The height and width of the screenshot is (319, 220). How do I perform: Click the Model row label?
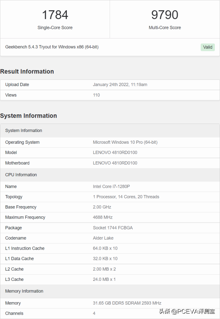click(x=11, y=153)
